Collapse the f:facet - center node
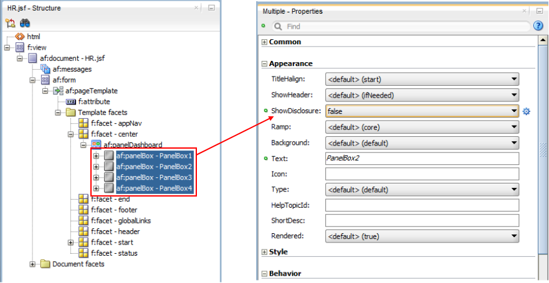Screen dimensions: 549x283 (70, 134)
